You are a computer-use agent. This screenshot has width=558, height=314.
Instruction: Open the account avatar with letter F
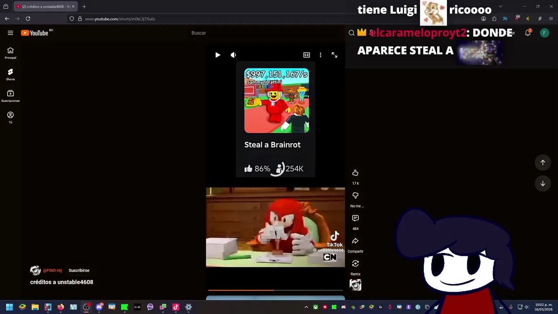(x=544, y=33)
